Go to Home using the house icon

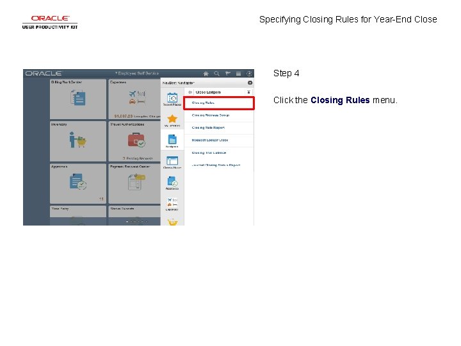(x=206, y=74)
